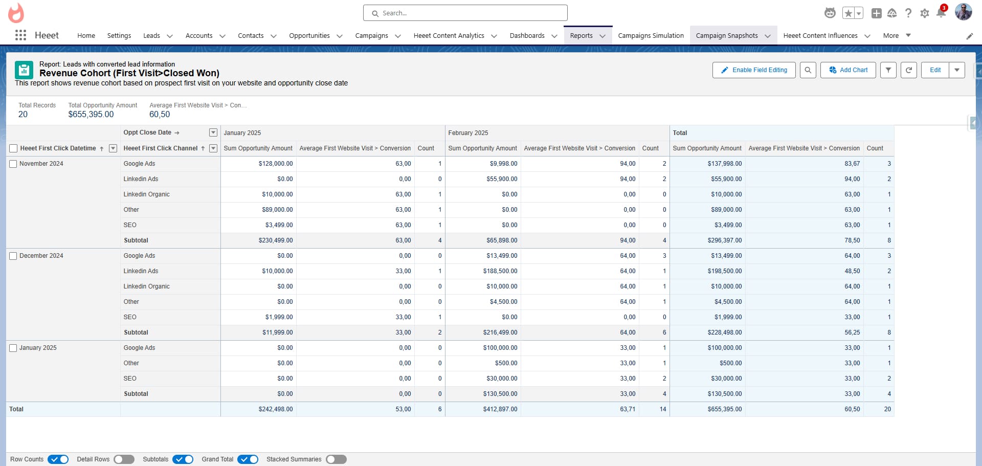Click the report search magnifier button
The image size is (982, 466).
point(808,70)
